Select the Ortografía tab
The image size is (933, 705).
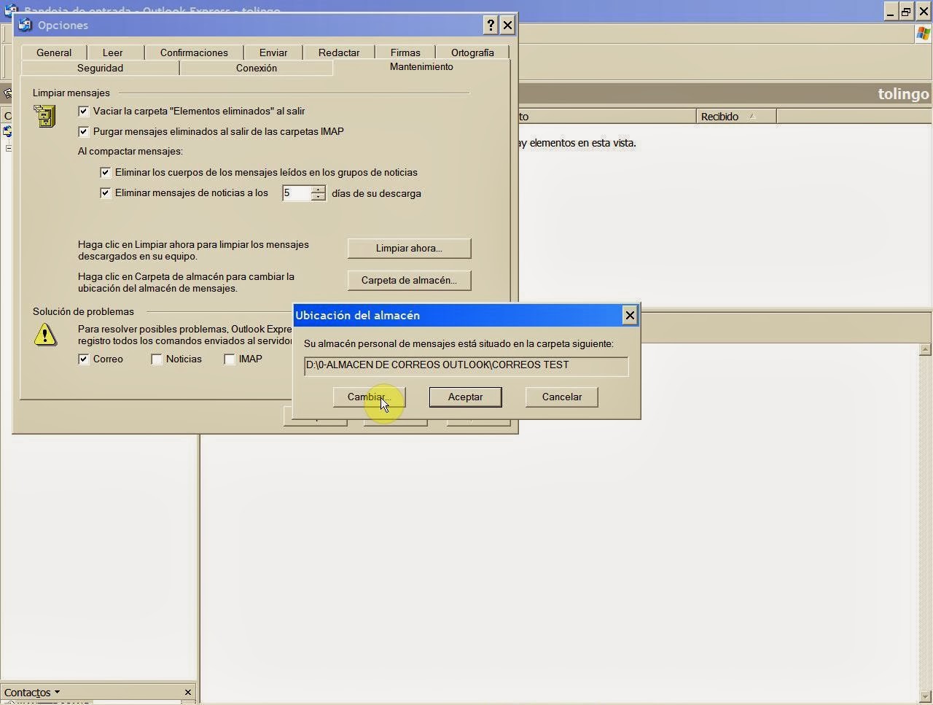[472, 52]
